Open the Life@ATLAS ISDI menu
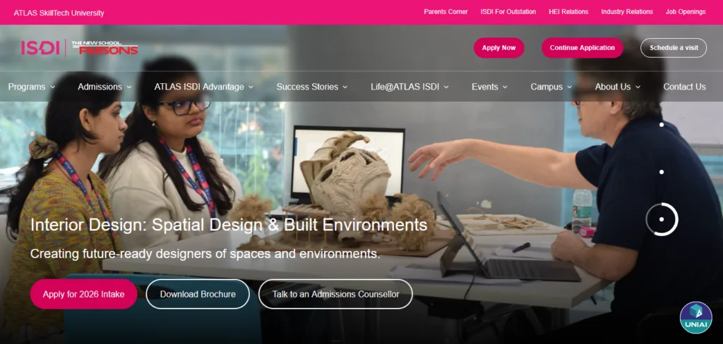Viewport: 723px width, 344px height. pos(410,87)
